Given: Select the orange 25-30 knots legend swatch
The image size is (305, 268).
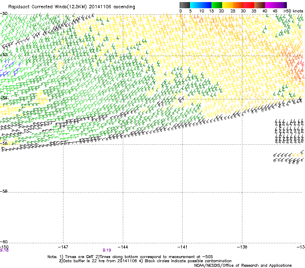Looking at the screenshot, I should click(238, 5).
